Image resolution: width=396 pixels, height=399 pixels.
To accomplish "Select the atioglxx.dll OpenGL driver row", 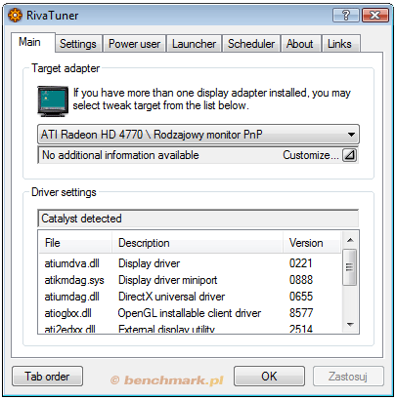I will (x=190, y=313).
